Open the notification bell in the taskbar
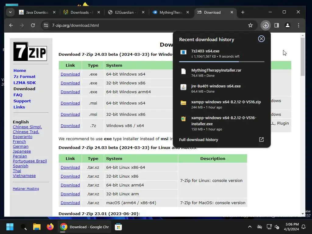Screen dimensions: 312x234 coord(304,227)
